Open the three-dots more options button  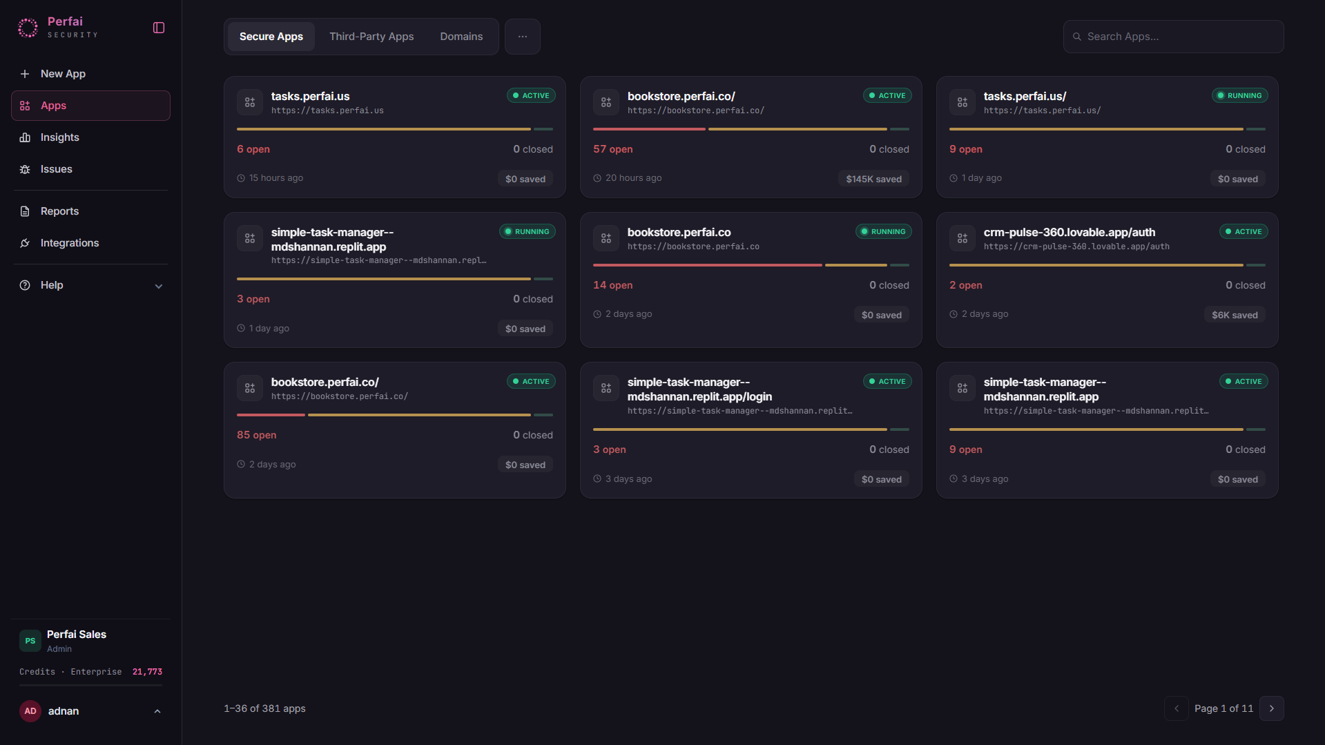tap(523, 37)
